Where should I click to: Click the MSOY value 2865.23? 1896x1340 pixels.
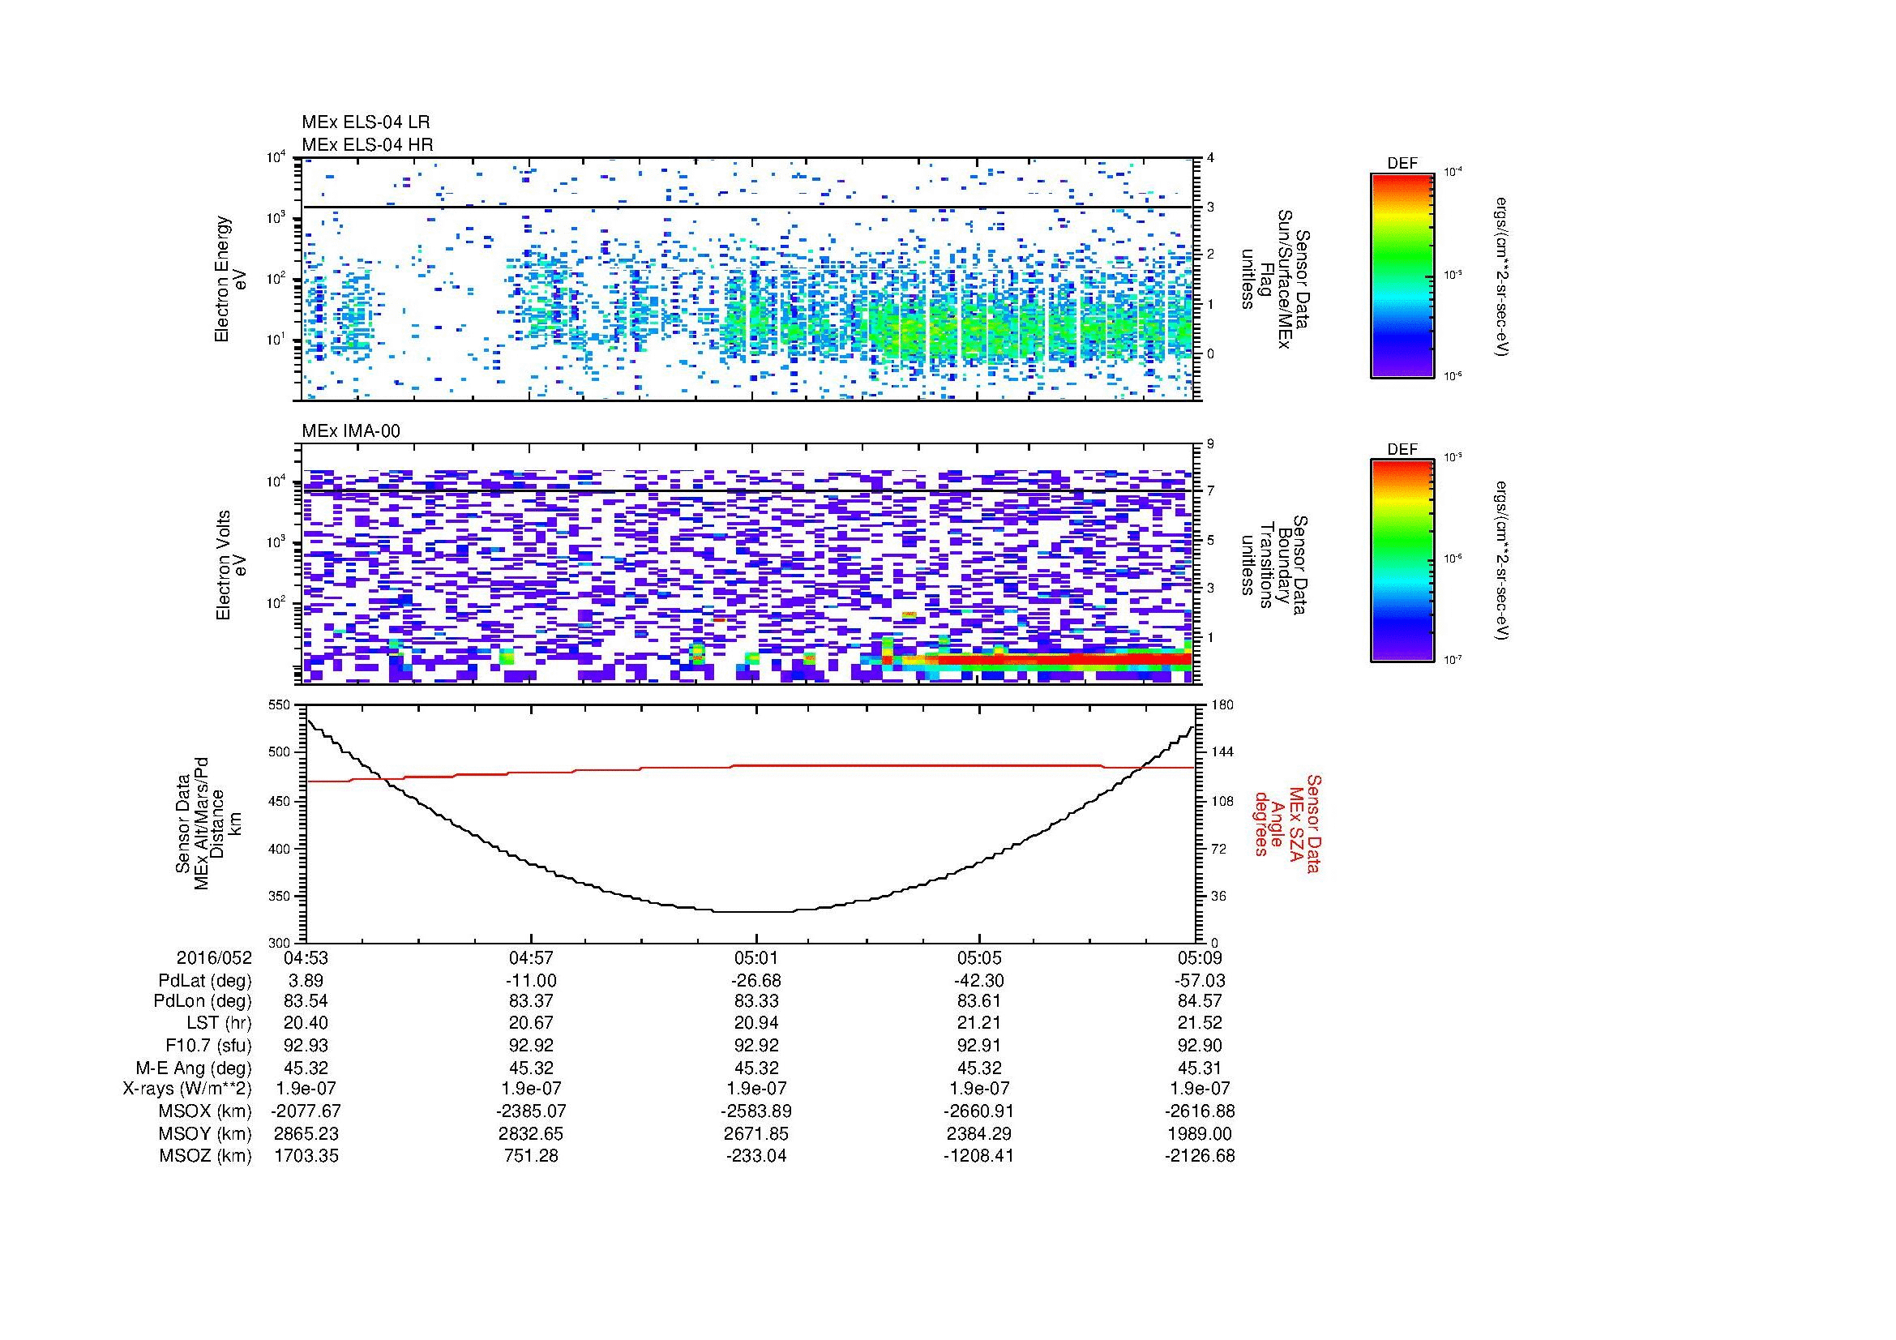[306, 1134]
